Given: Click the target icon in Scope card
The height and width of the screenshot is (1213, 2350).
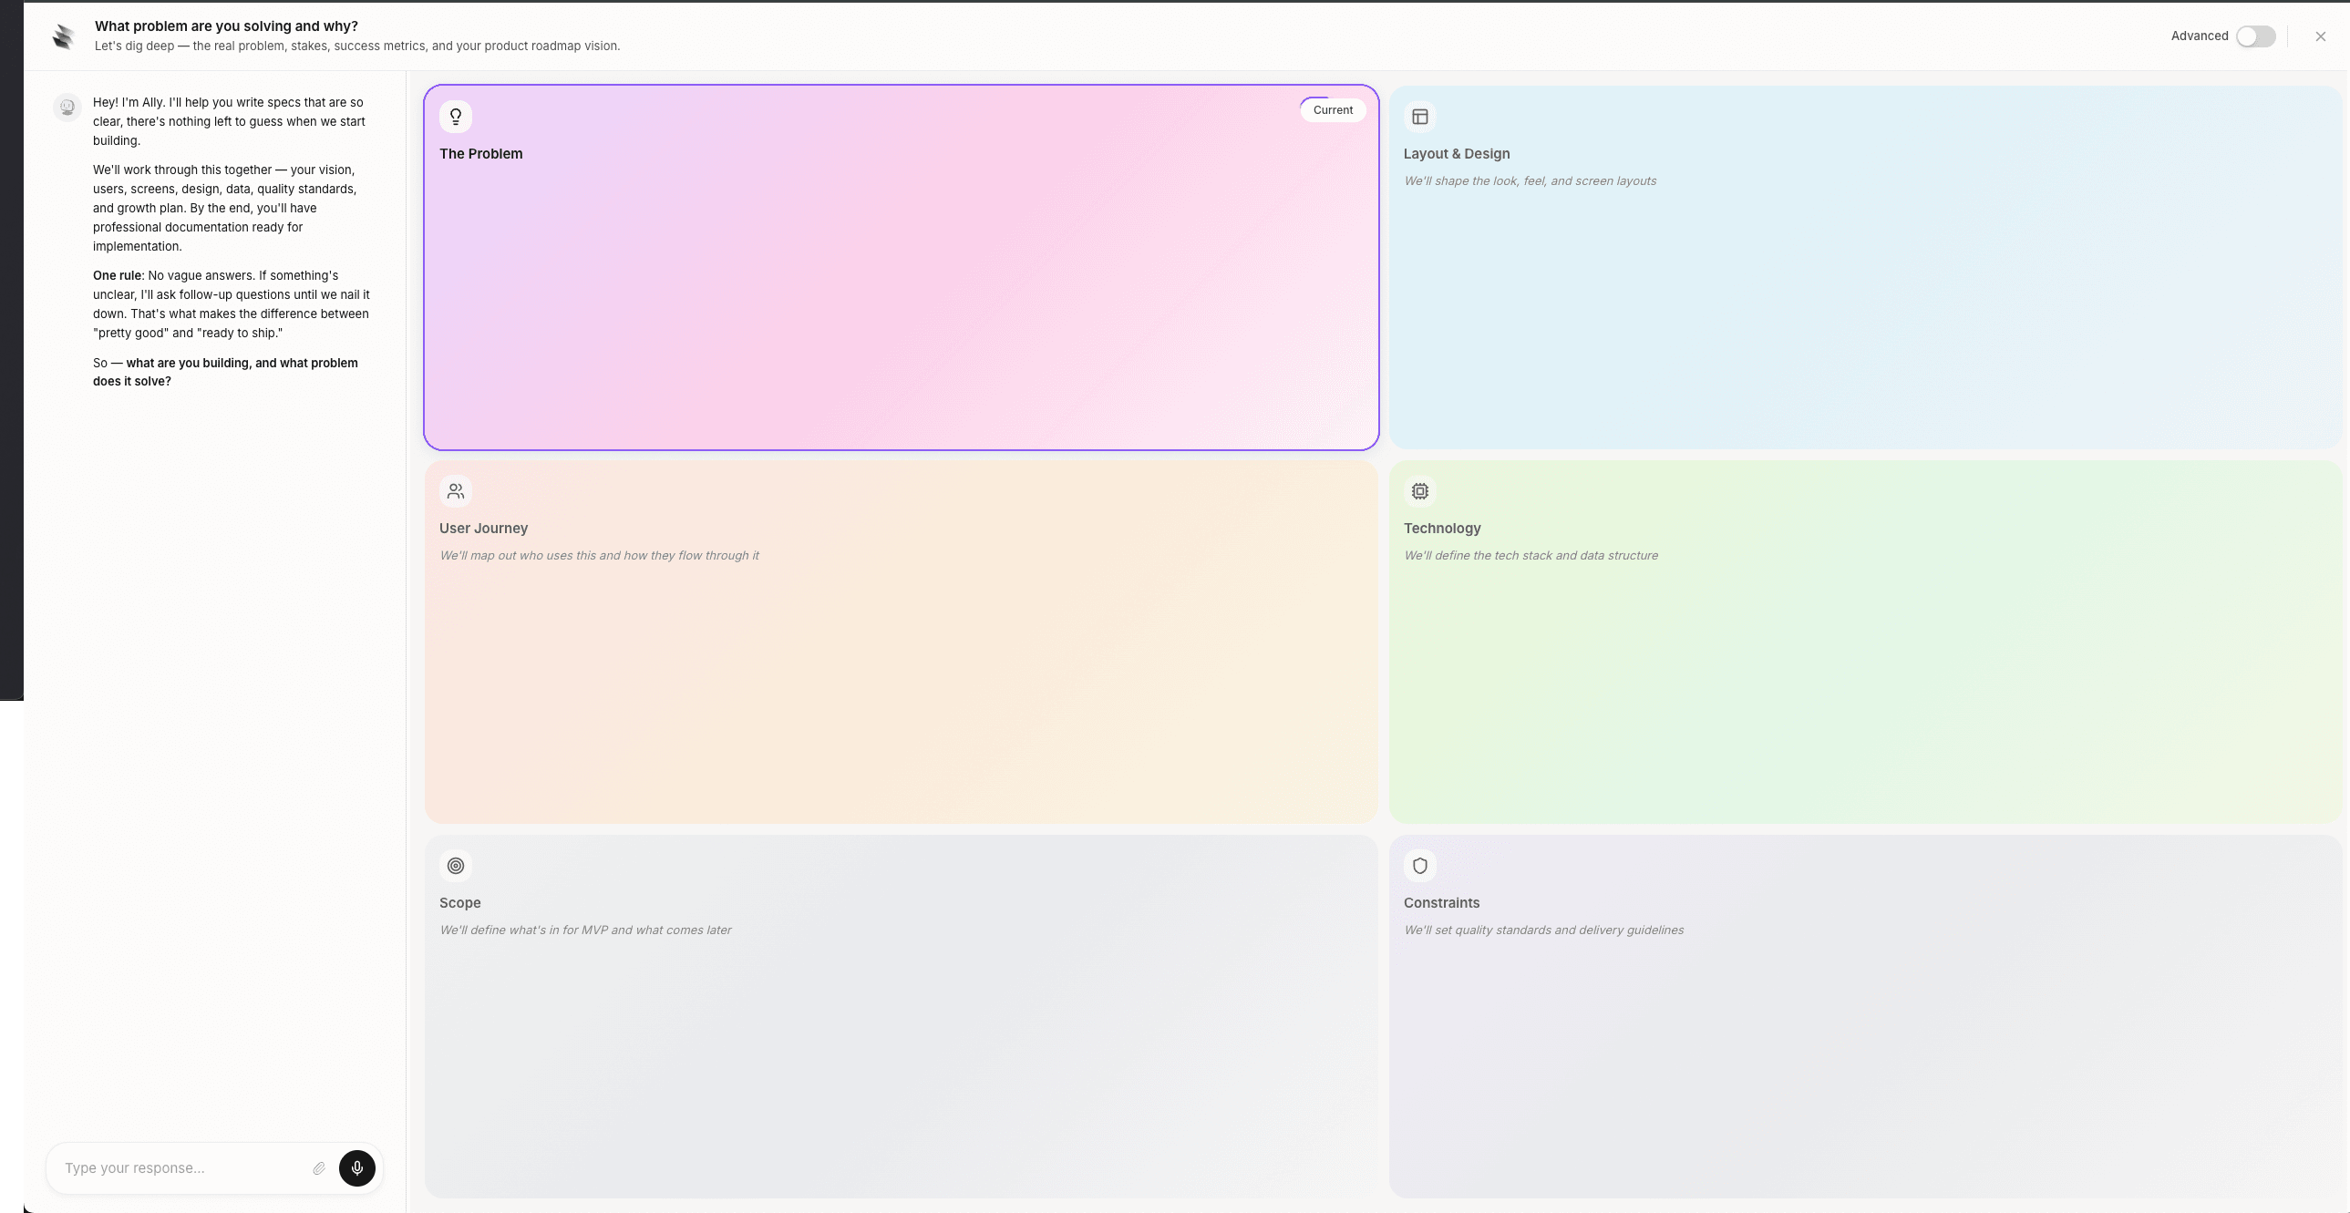Looking at the screenshot, I should click(455, 866).
